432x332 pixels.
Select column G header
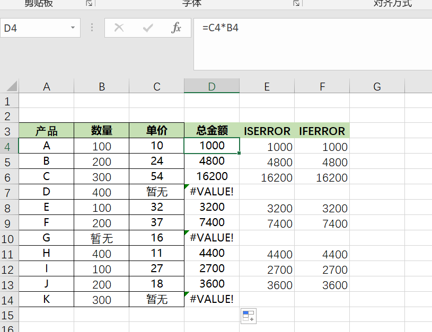pos(377,86)
